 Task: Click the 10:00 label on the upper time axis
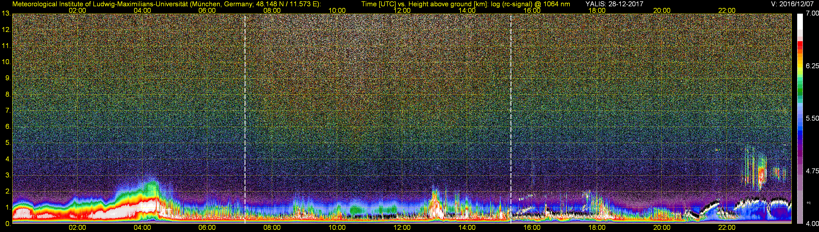337,10
